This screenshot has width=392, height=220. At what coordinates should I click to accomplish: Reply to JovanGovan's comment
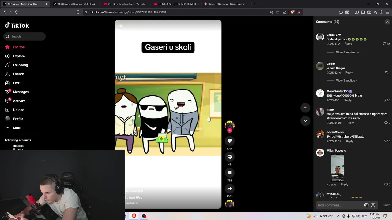click(349, 141)
